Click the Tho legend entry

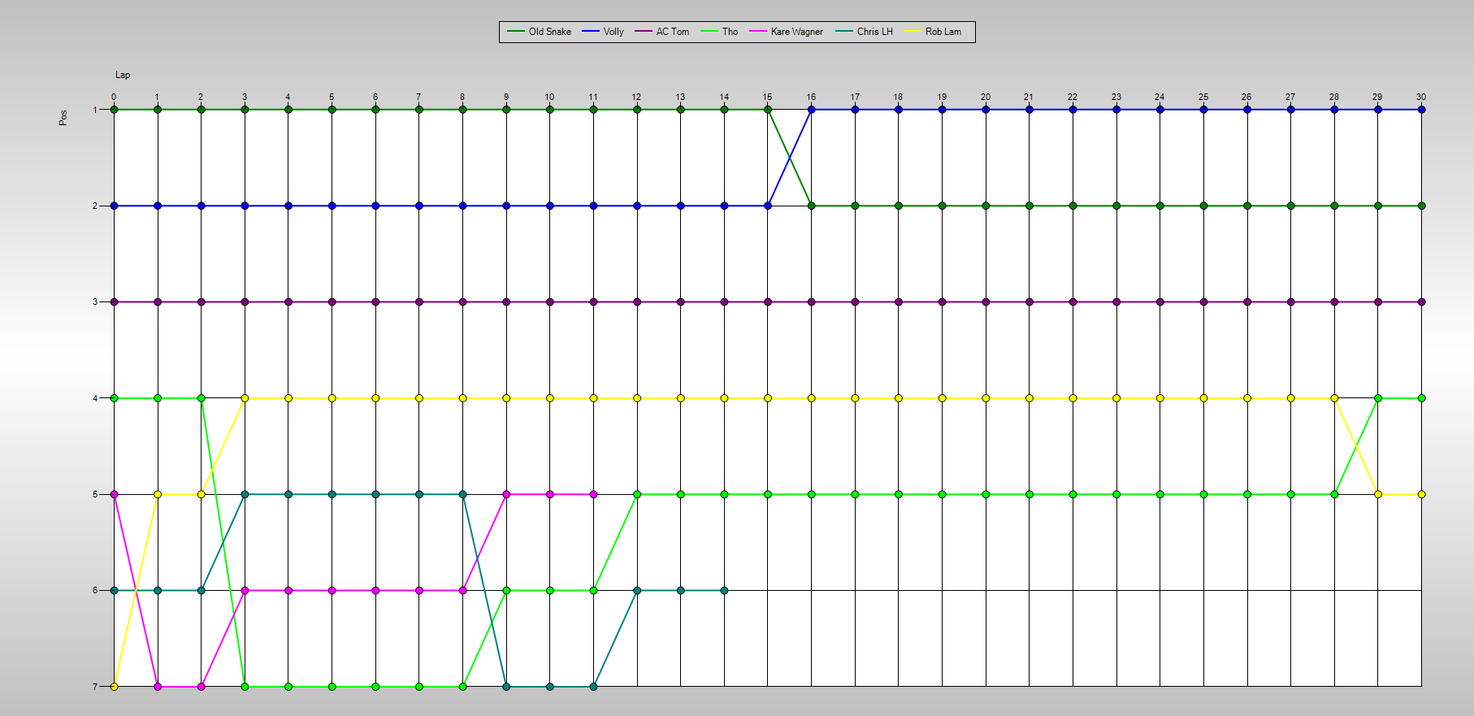(719, 32)
